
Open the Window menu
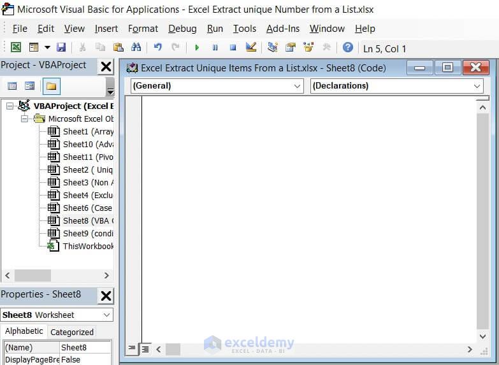click(x=327, y=29)
